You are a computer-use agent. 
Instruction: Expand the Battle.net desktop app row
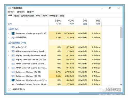[9, 33]
